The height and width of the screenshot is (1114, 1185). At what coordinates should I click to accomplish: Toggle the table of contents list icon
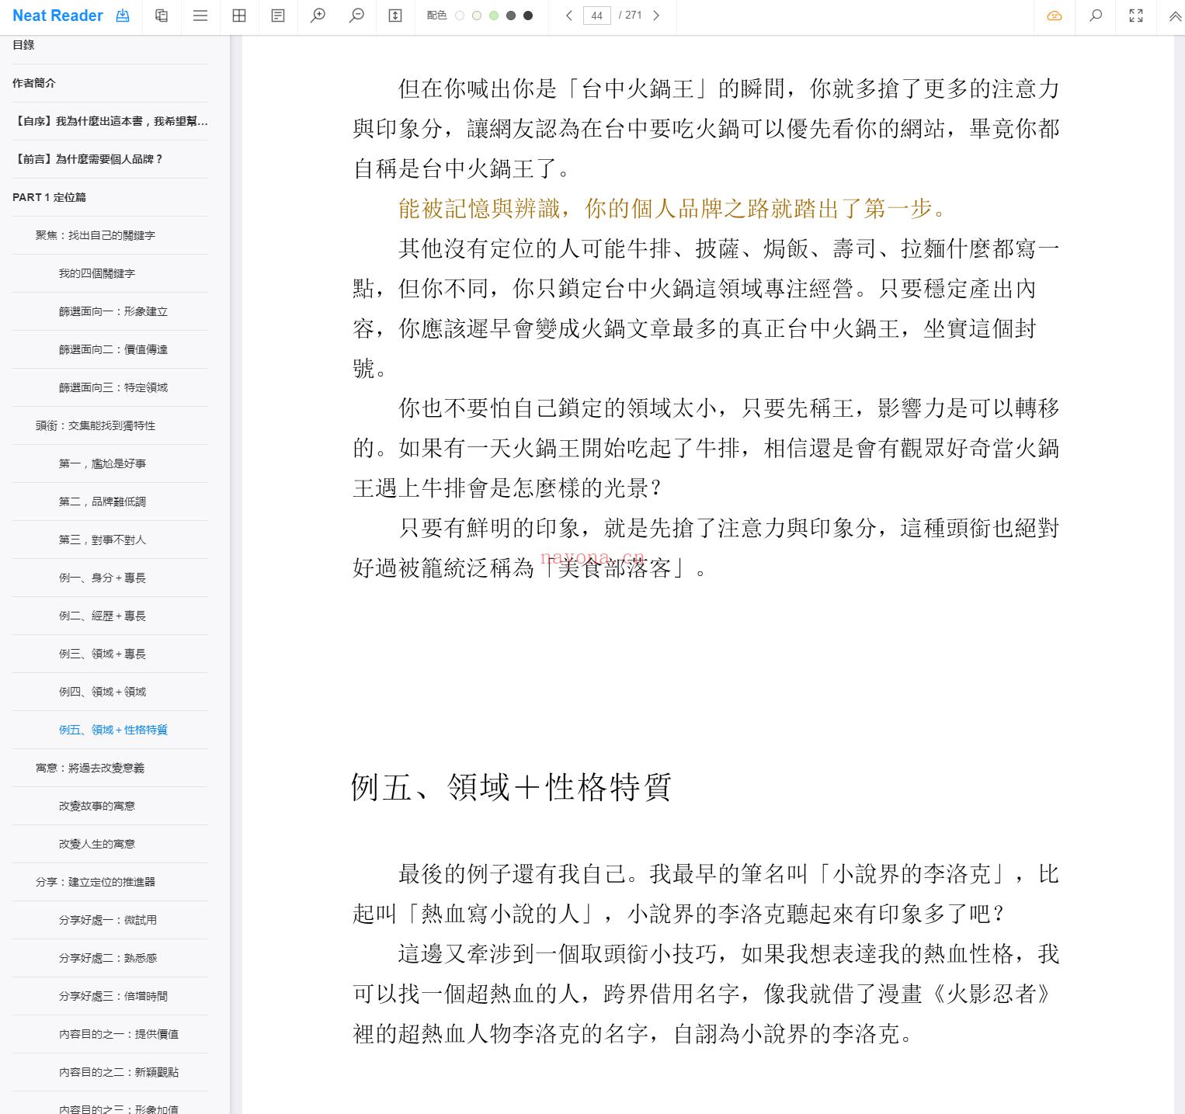200,16
